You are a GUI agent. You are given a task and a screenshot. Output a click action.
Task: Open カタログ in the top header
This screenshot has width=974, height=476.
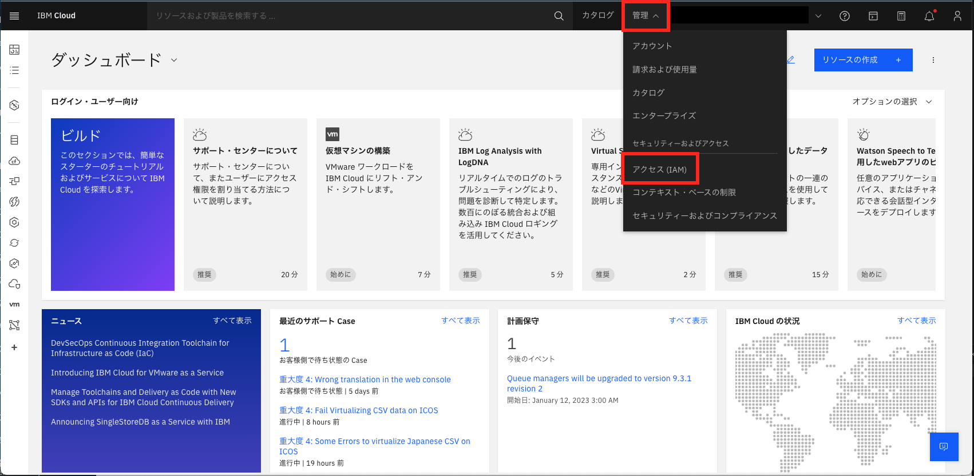click(x=598, y=15)
